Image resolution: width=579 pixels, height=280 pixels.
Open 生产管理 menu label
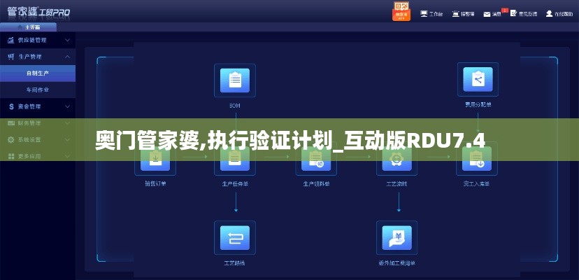(x=30, y=57)
